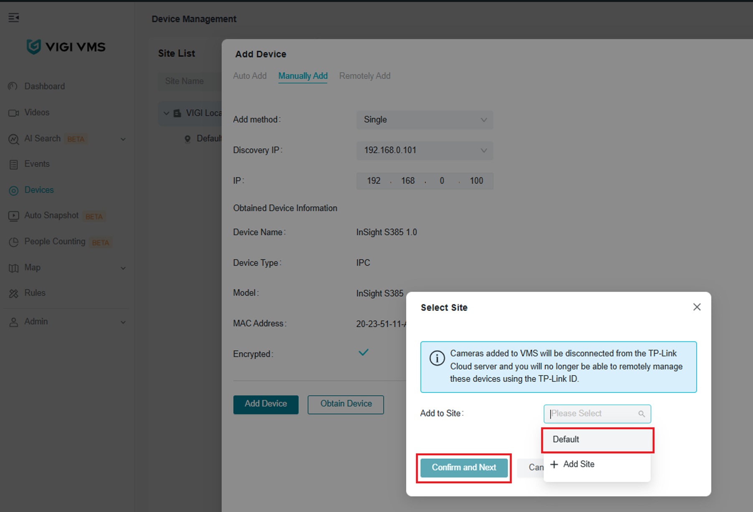Open the Add method Single dropdown
753x512 pixels.
[425, 120]
